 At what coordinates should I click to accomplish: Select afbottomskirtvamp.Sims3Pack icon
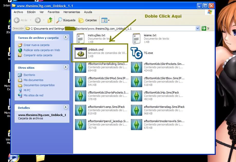(x=81, y=110)
